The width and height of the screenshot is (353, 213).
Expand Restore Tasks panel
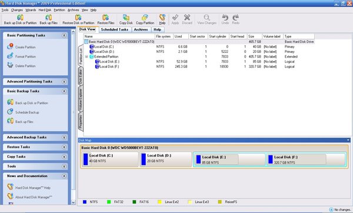point(64,147)
